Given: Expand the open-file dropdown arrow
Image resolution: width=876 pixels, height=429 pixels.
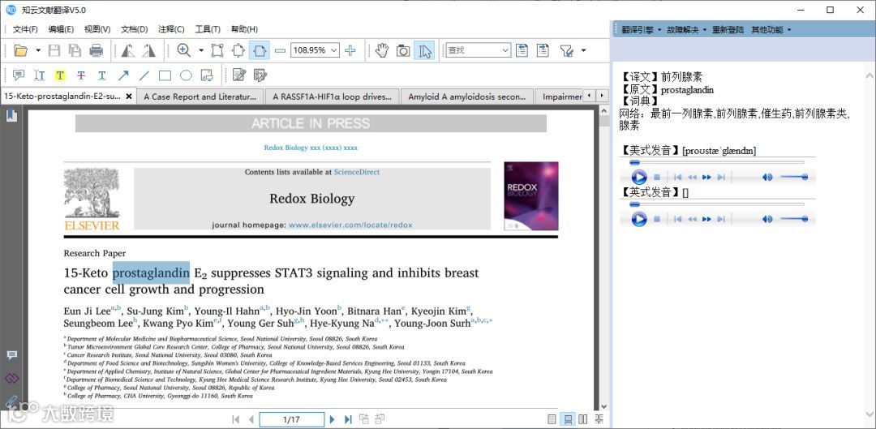Looking at the screenshot, I should pos(38,51).
